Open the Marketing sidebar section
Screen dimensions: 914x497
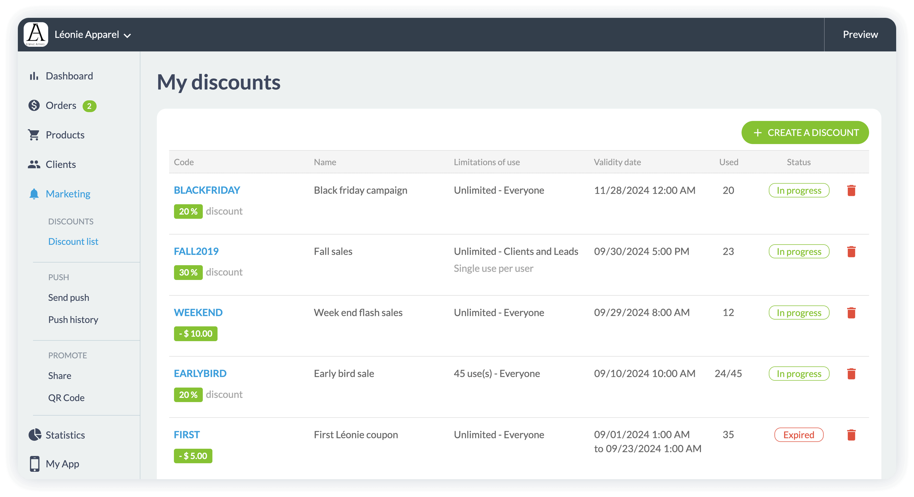(68, 194)
